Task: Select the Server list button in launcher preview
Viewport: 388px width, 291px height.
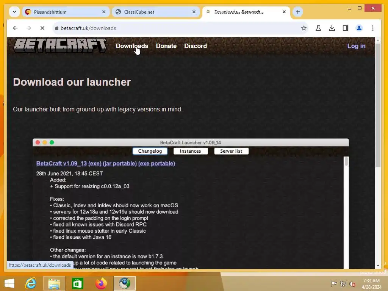Action: [x=231, y=151]
